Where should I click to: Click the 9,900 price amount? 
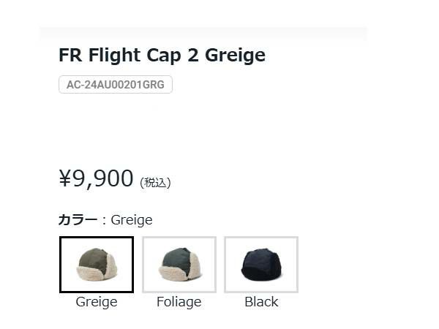click(x=102, y=178)
